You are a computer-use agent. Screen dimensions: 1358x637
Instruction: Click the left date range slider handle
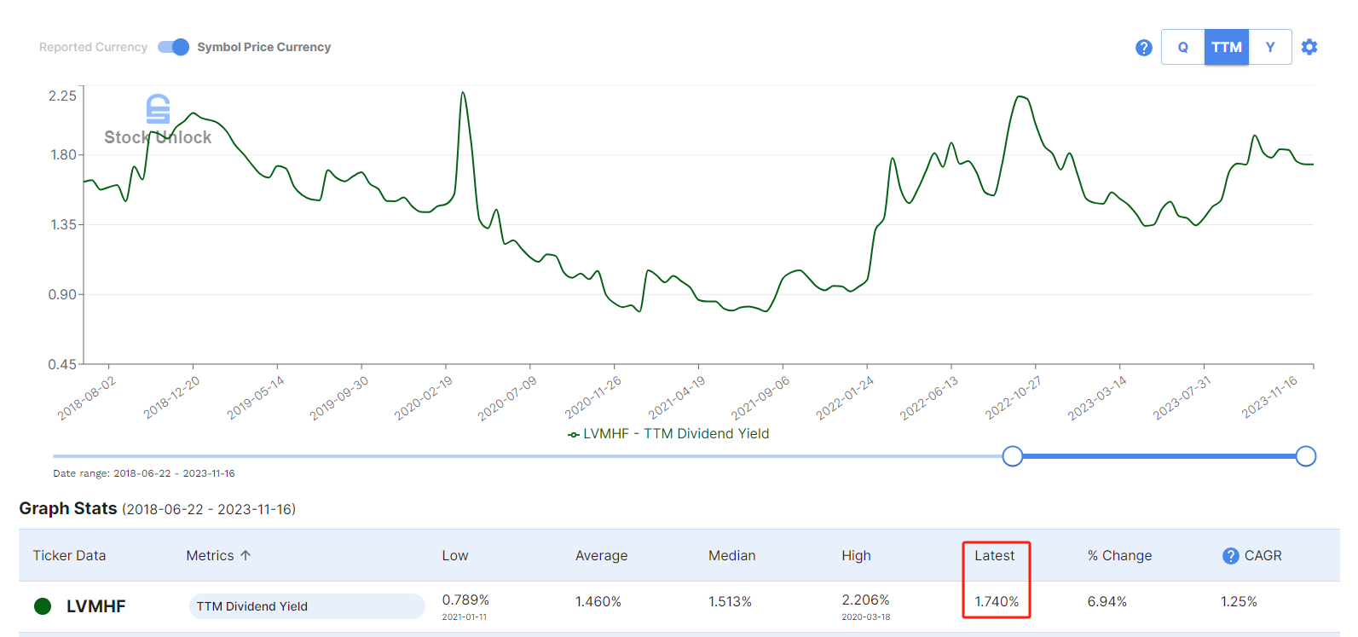(x=1012, y=456)
